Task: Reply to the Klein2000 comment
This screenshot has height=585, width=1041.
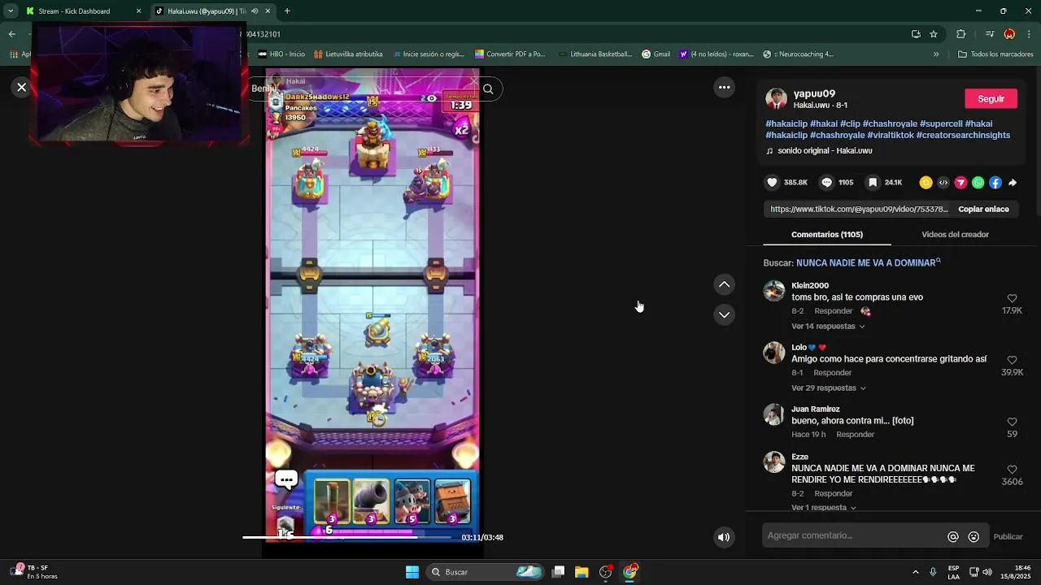Action: coord(834,311)
